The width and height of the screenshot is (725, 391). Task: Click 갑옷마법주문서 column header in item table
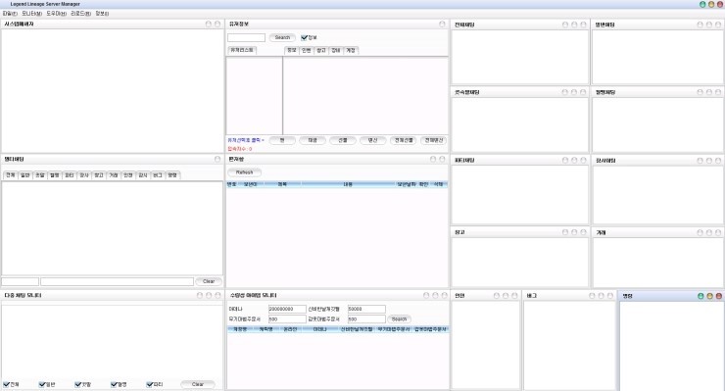430,329
